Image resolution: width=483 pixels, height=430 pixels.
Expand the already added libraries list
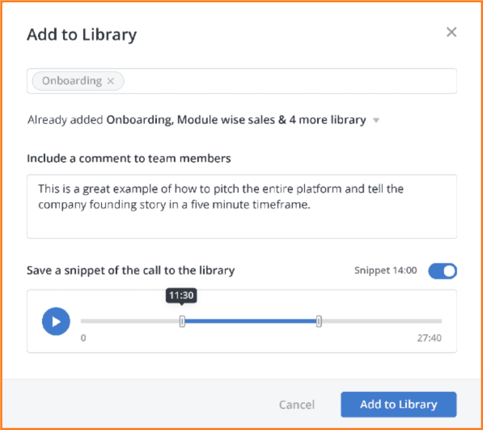pos(376,120)
